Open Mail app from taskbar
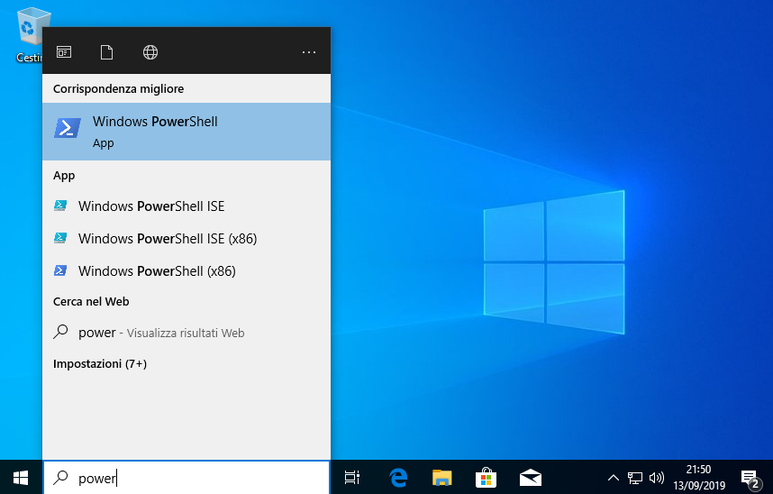 (x=531, y=477)
